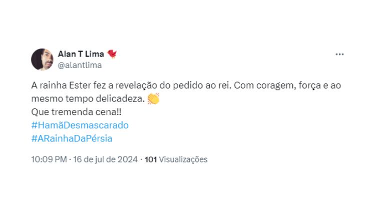374x210 pixels.
Task: Click the 101 views count number
Action: click(x=151, y=159)
